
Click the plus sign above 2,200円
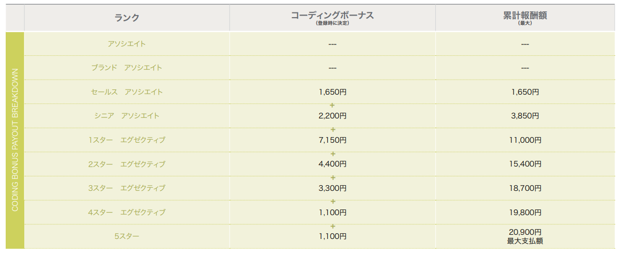click(x=332, y=106)
